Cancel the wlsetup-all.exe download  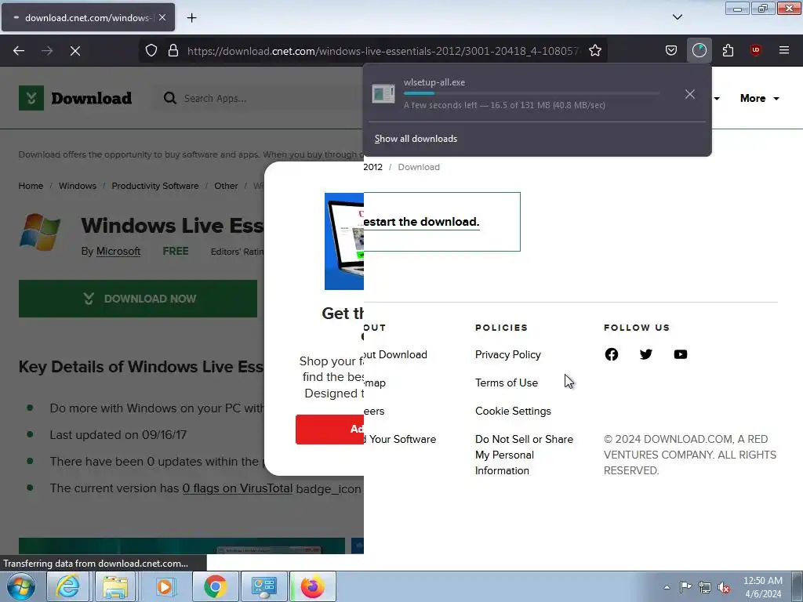690,94
